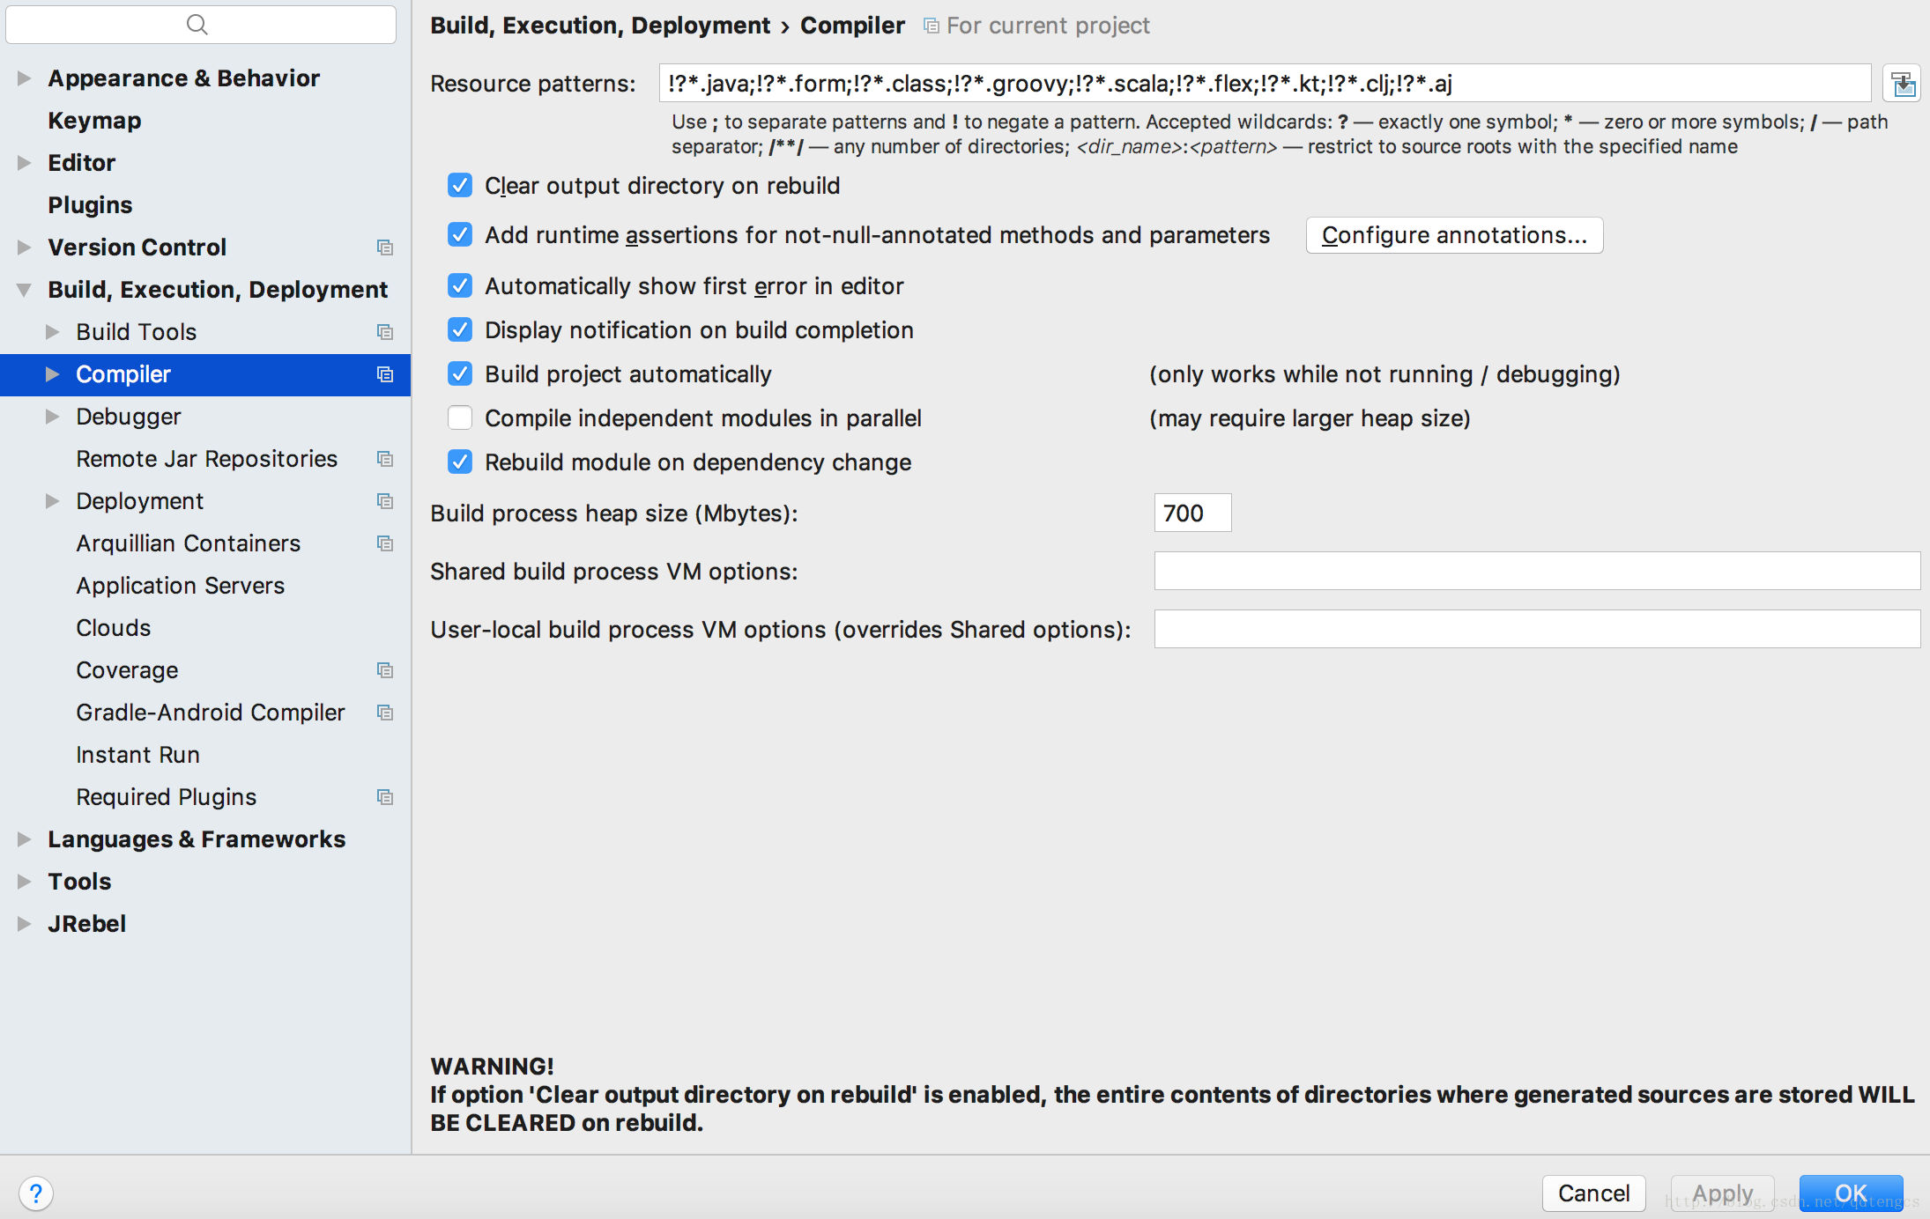Image resolution: width=1930 pixels, height=1219 pixels.
Task: Click project-level icon beside Version Control
Action: (385, 247)
